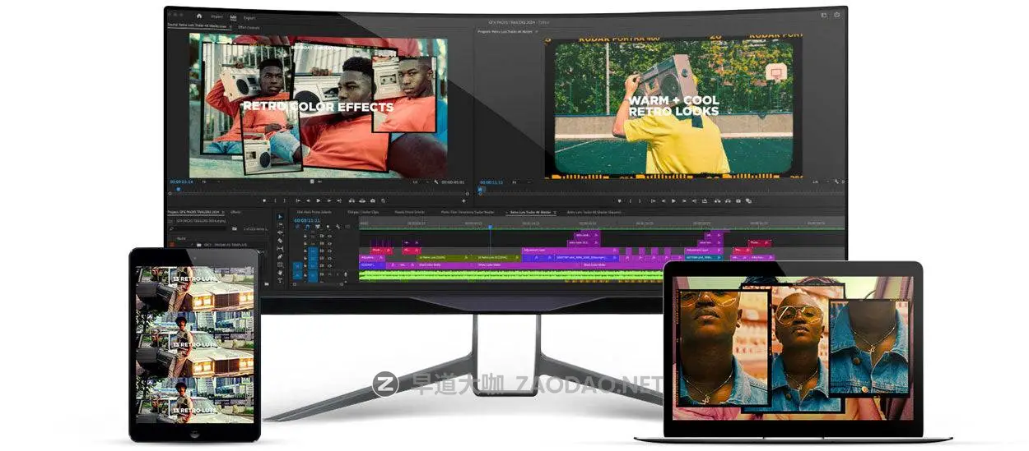Select the Selection tool in timeline toolbar
The height and width of the screenshot is (451, 1029).
point(280,218)
